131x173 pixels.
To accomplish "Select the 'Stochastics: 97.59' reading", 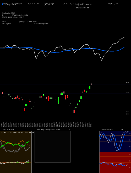I will pos(8,13).
